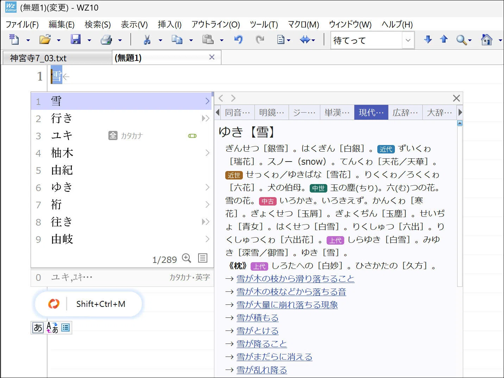
Task: Close the (無題1) tab
Action: (212, 57)
